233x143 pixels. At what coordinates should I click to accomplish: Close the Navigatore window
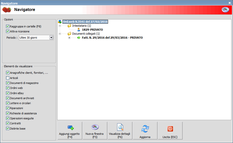(x=229, y=3)
